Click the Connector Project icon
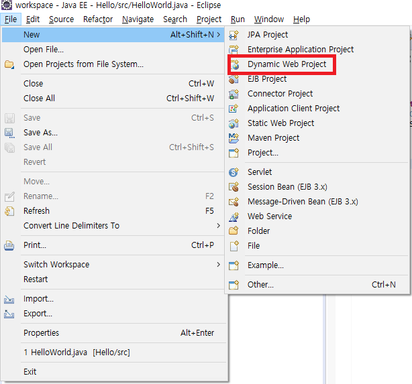412x384 pixels. pyautogui.click(x=234, y=94)
